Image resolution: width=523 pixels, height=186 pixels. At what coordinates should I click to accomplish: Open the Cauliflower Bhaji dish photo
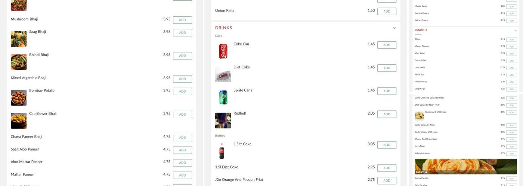tap(19, 121)
